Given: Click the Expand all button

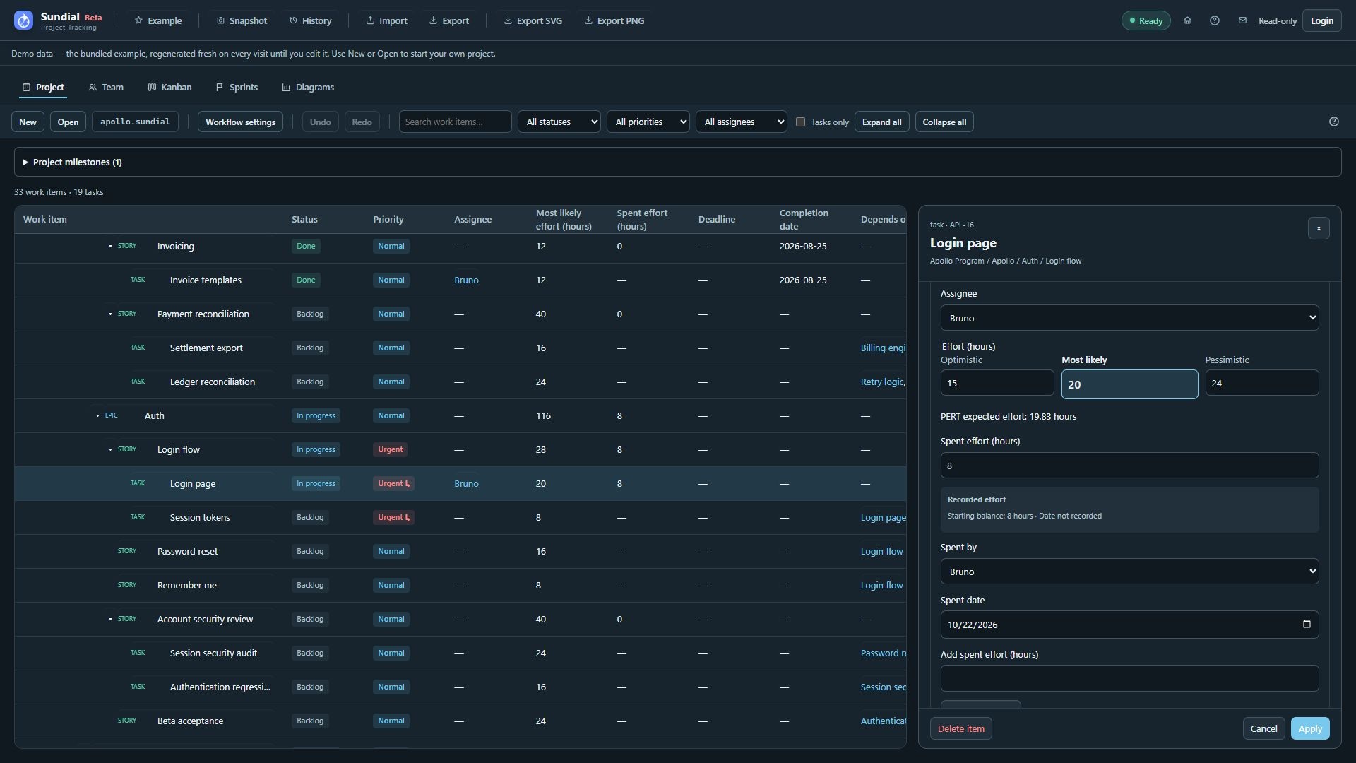Looking at the screenshot, I should pos(881,122).
